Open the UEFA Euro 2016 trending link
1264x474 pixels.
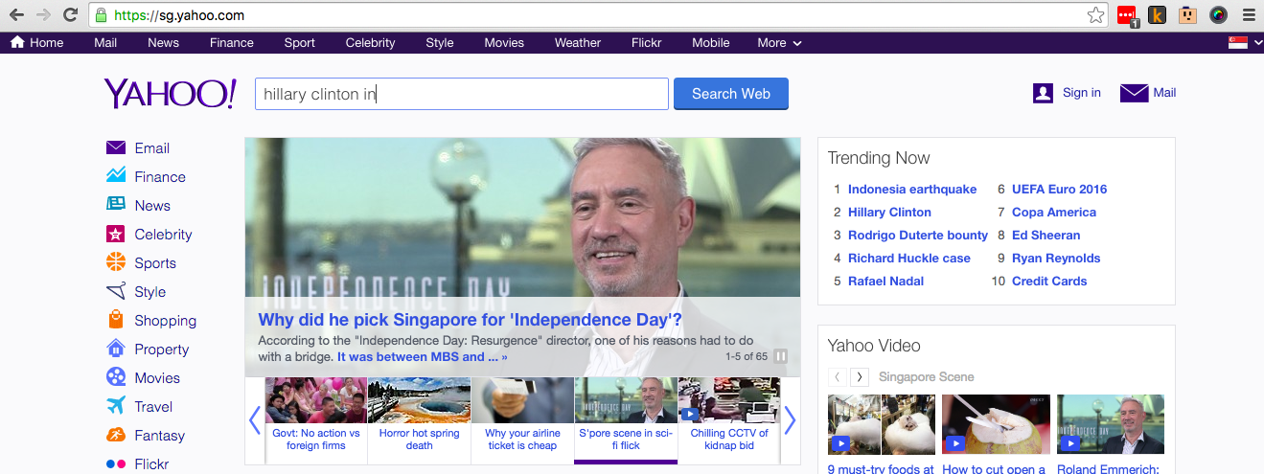tap(1059, 190)
